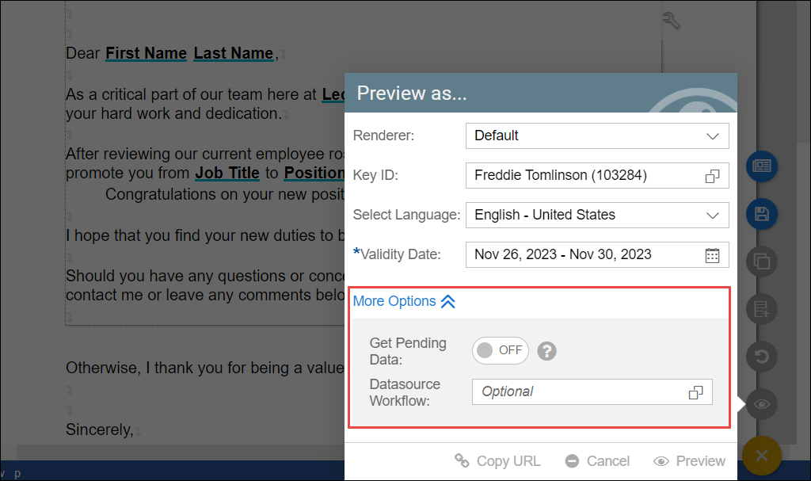This screenshot has height=481, width=811.
Task: Collapse the More Options section
Action: (404, 301)
